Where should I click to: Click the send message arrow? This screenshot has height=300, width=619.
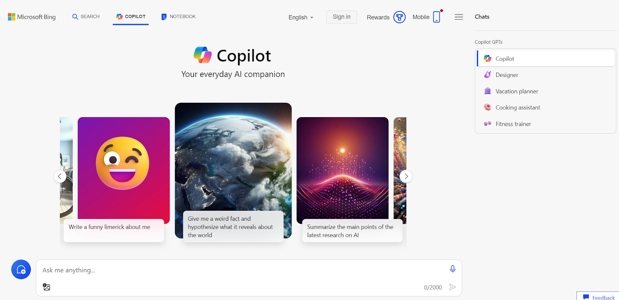tap(453, 287)
